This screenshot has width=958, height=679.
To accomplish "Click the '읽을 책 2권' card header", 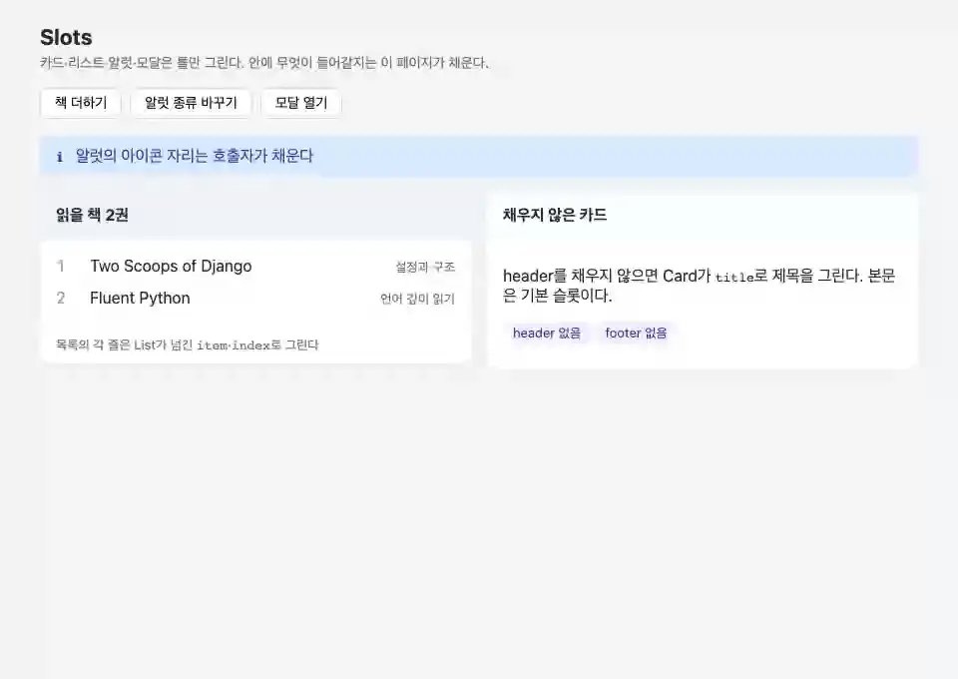I will [92, 215].
